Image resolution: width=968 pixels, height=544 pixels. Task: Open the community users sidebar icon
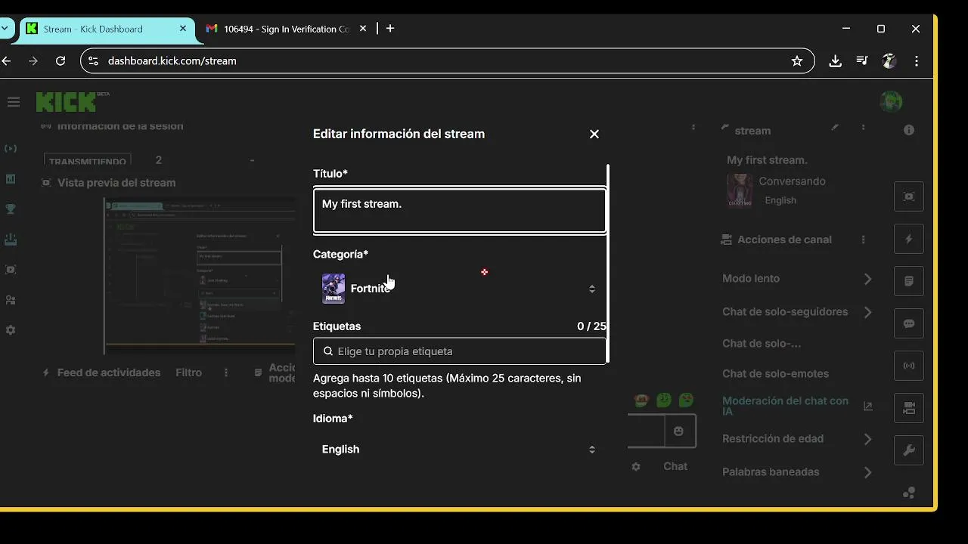(x=11, y=300)
